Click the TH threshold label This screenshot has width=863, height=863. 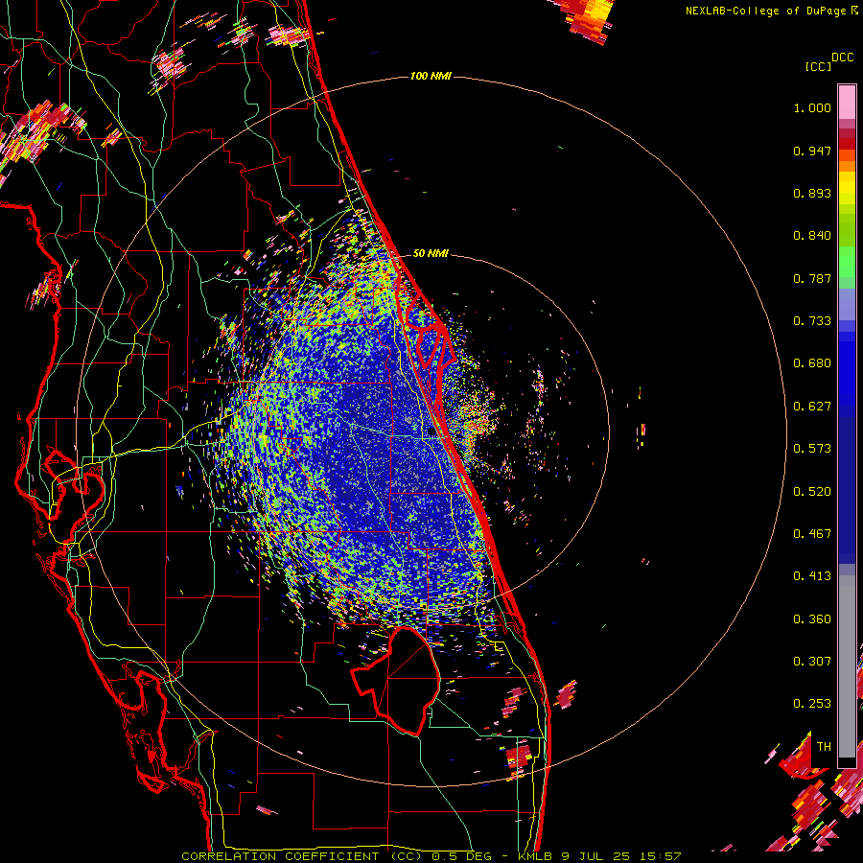pyautogui.click(x=824, y=747)
